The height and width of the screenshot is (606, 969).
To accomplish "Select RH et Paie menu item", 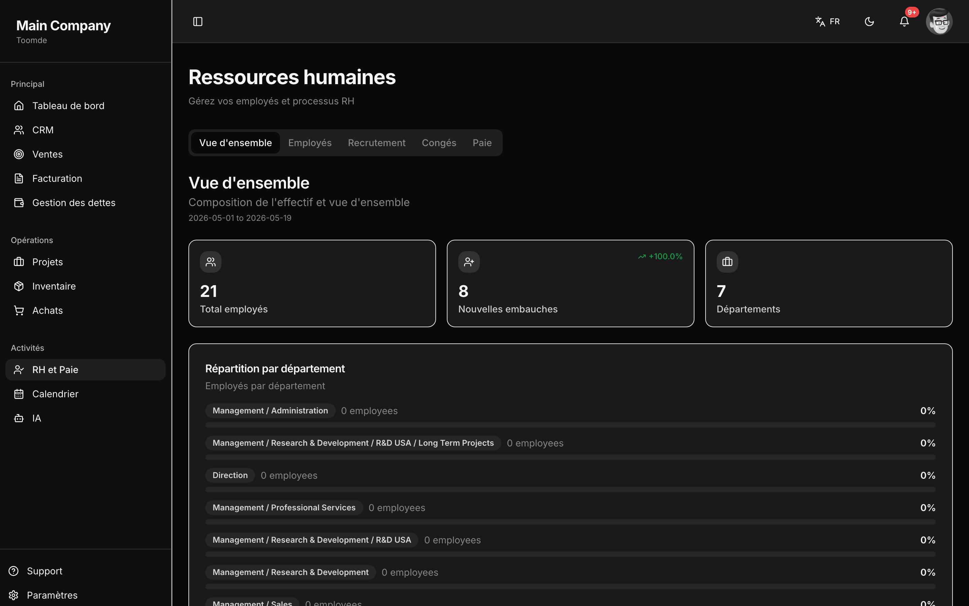I will pyautogui.click(x=85, y=370).
